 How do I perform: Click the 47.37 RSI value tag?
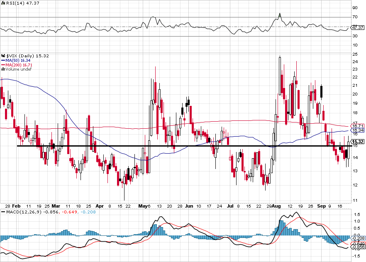pyautogui.click(x=358, y=27)
